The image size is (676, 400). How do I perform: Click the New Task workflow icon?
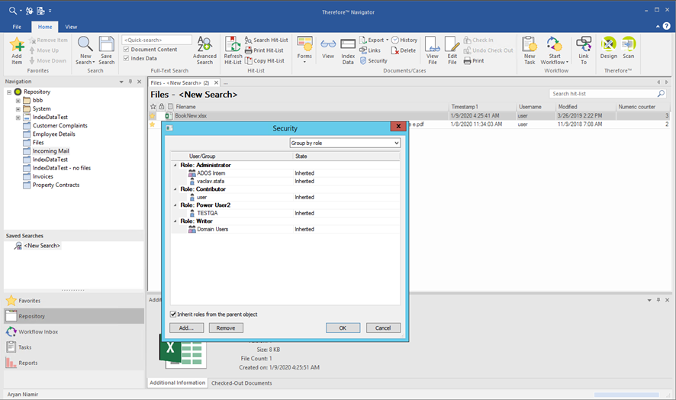click(529, 44)
